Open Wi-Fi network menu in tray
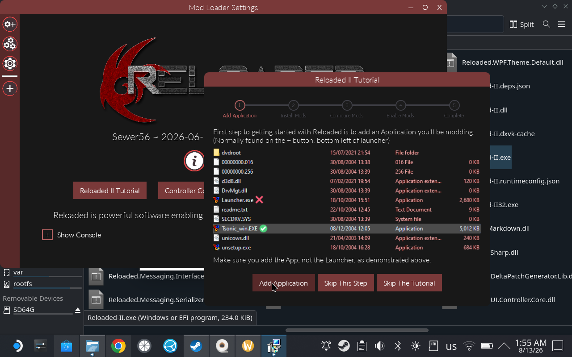Viewport: 572px width, 357px height. 469,346
